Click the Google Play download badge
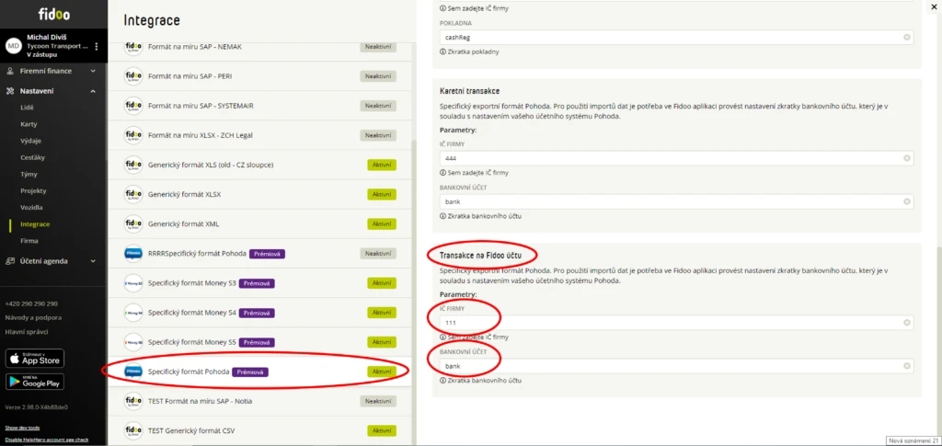 click(x=35, y=382)
